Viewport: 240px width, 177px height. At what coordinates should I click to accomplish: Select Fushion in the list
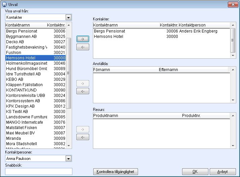tap(35, 53)
